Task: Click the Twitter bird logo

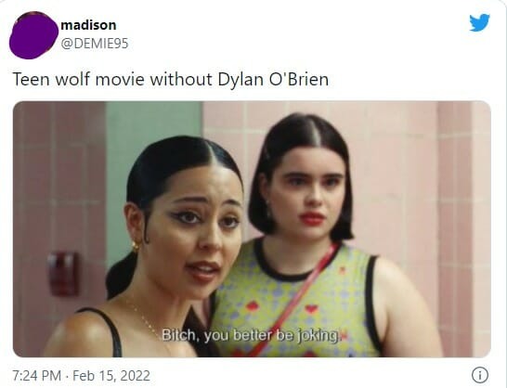Action: [x=479, y=22]
